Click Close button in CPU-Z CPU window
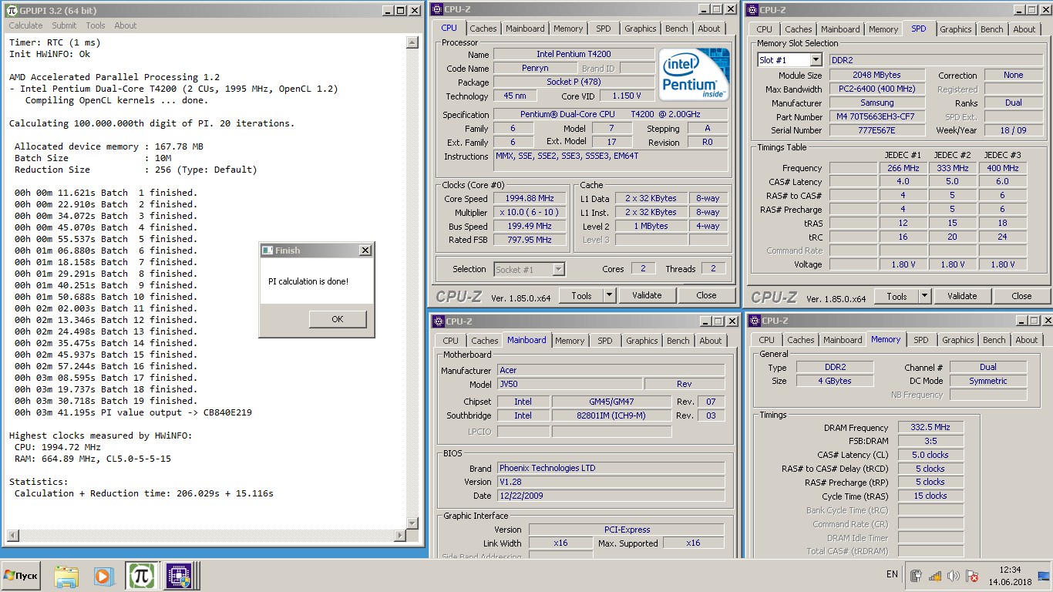This screenshot has width=1053, height=592. point(706,295)
